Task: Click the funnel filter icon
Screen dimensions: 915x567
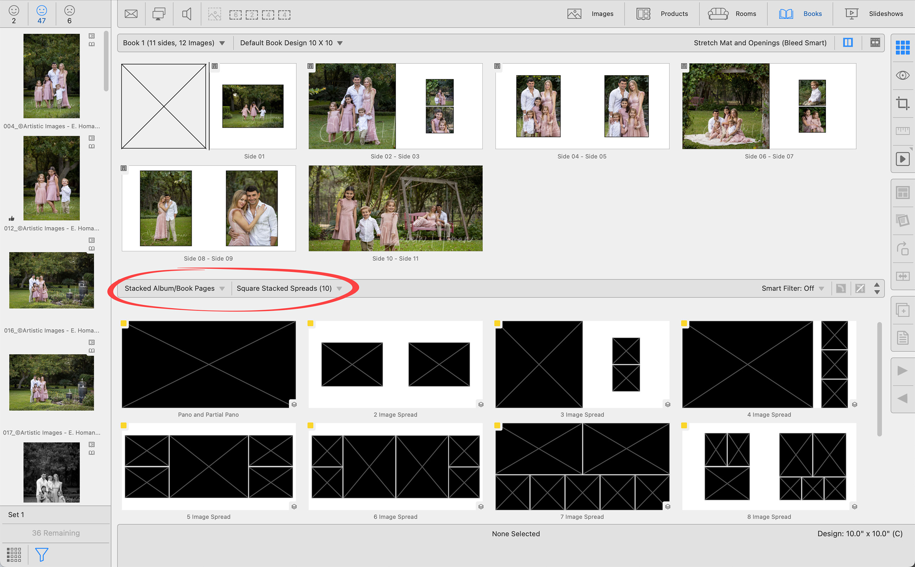Action: 42,554
